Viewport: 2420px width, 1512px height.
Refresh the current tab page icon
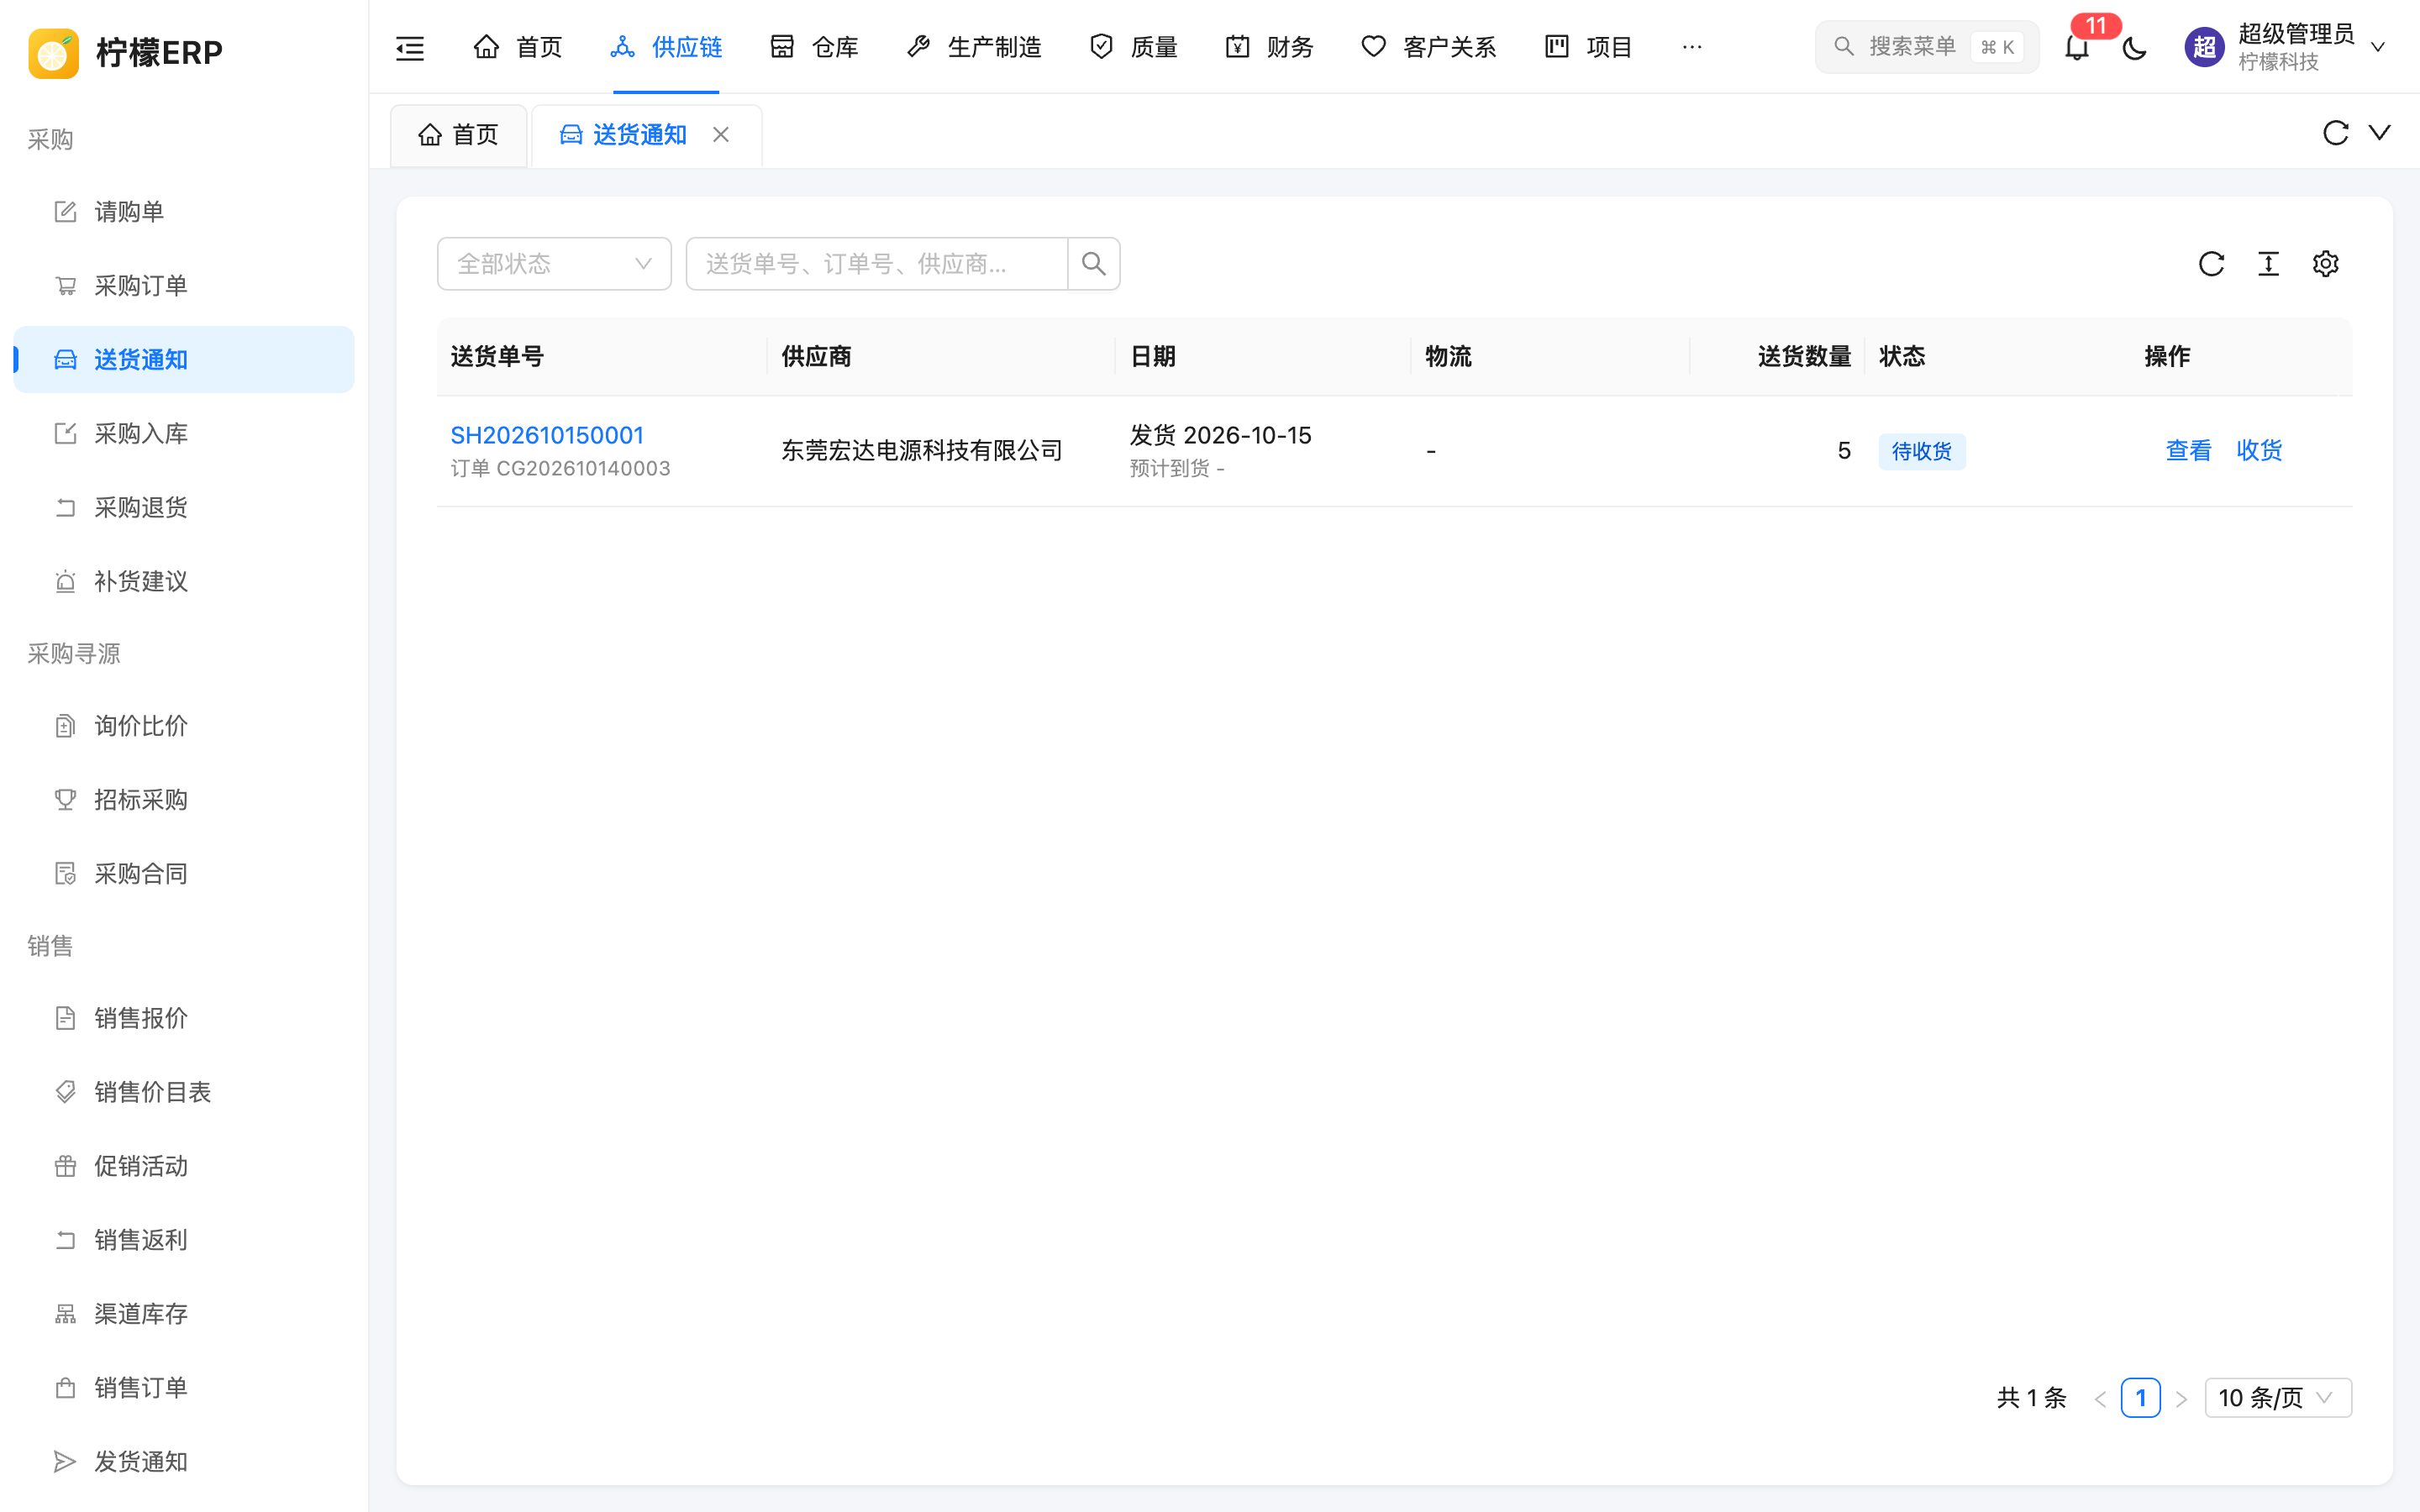2335,133
